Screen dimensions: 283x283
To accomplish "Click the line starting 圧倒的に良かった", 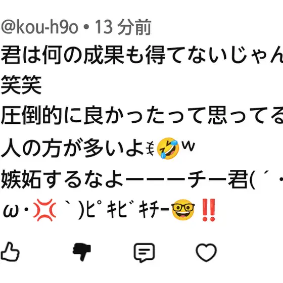I will click(142, 115).
